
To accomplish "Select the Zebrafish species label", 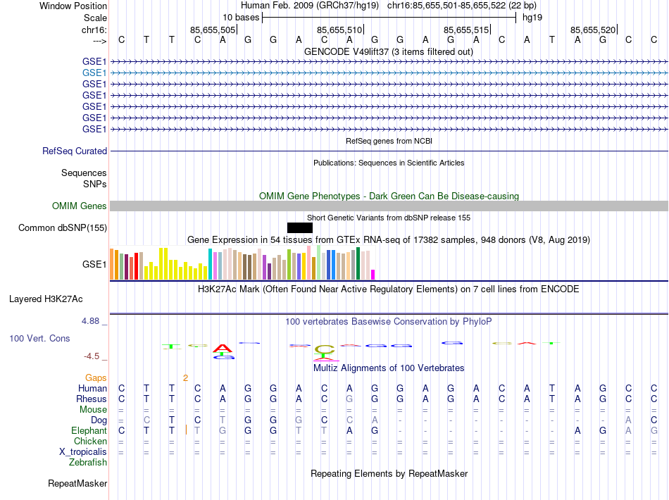I will (x=88, y=463).
